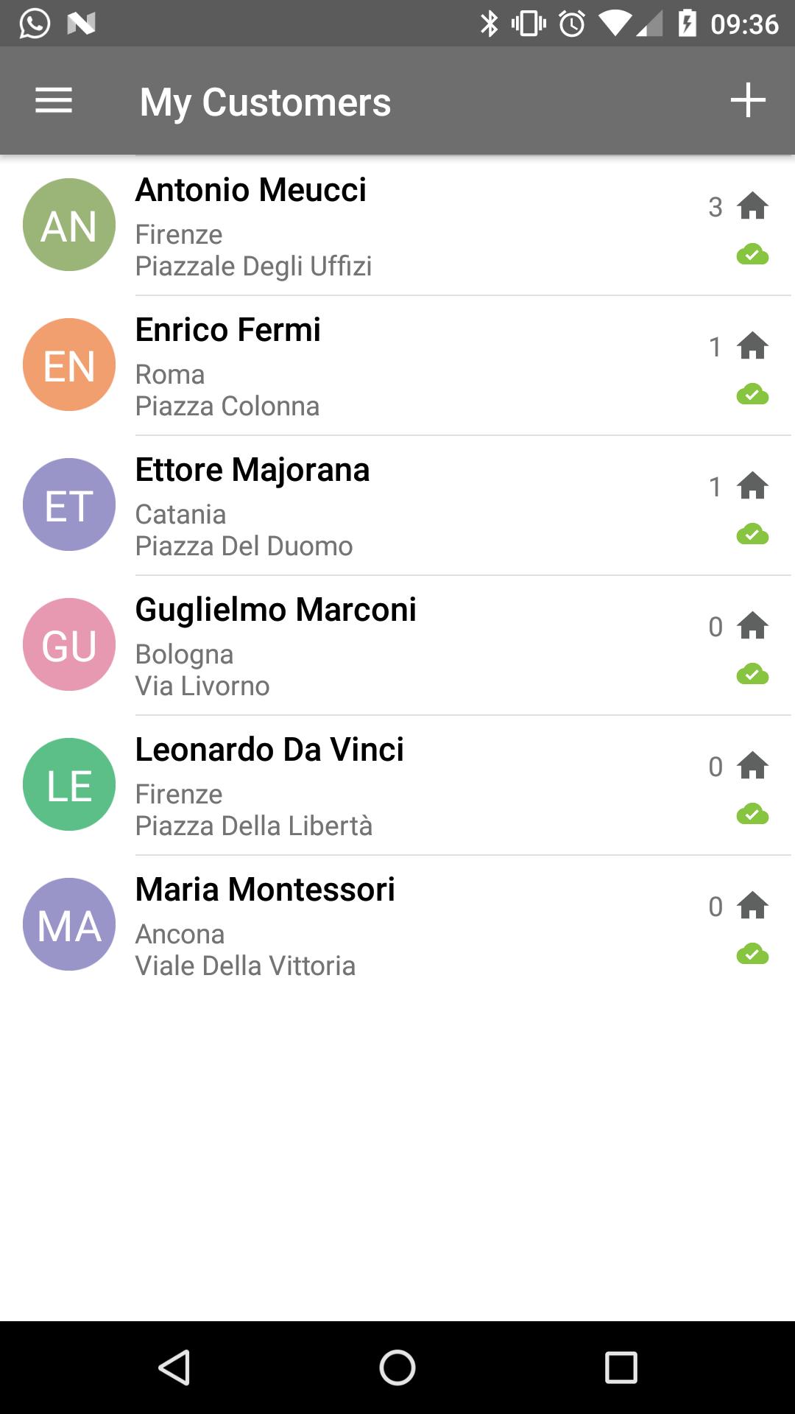
Task: Tap the green cloud sync icon for Enrico Fermi
Action: click(752, 394)
